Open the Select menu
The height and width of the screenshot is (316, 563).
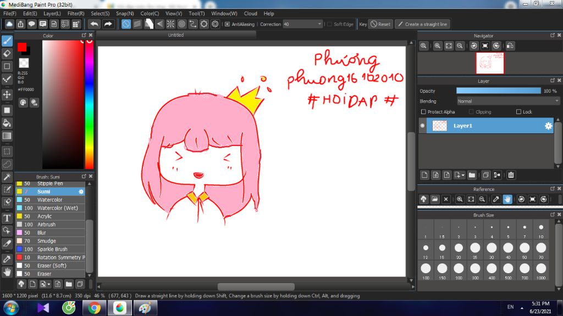click(x=100, y=13)
